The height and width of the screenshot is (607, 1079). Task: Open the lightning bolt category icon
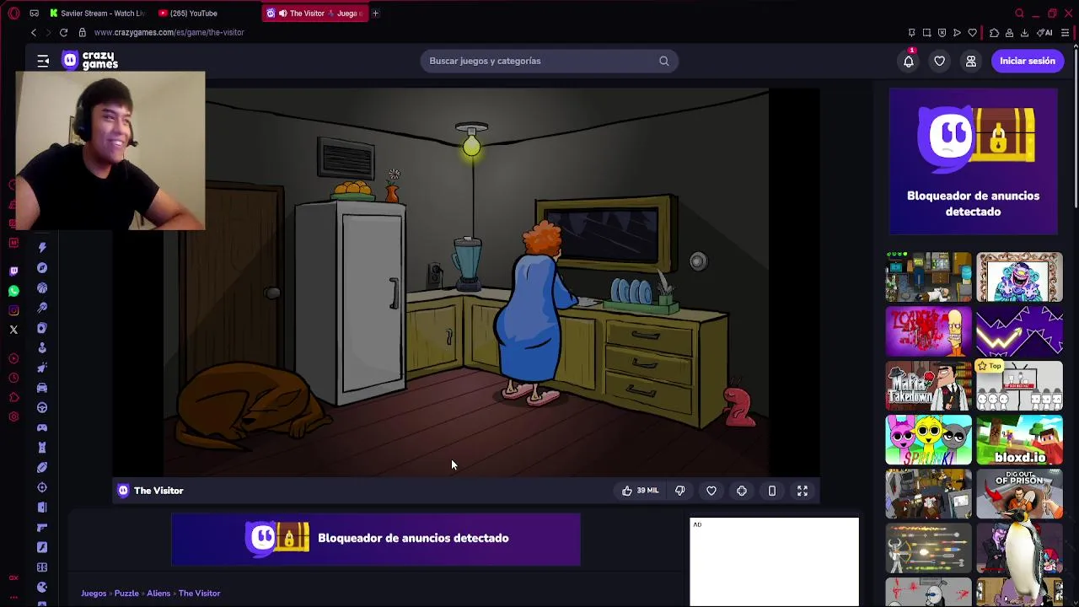(42, 248)
